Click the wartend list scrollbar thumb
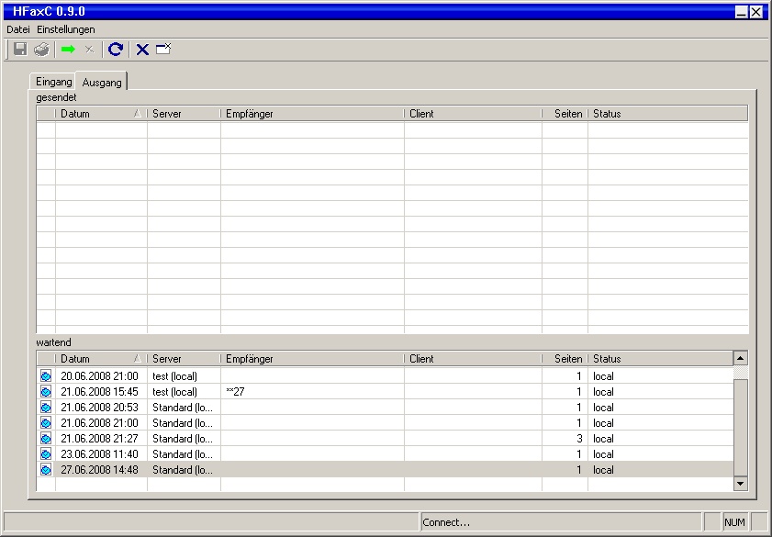Screen dimensions: 772x537 [x=741, y=427]
